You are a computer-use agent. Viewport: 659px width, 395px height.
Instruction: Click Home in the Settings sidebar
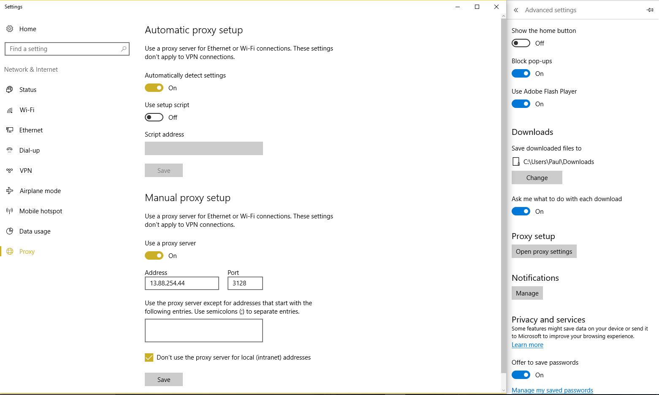pyautogui.click(x=28, y=29)
